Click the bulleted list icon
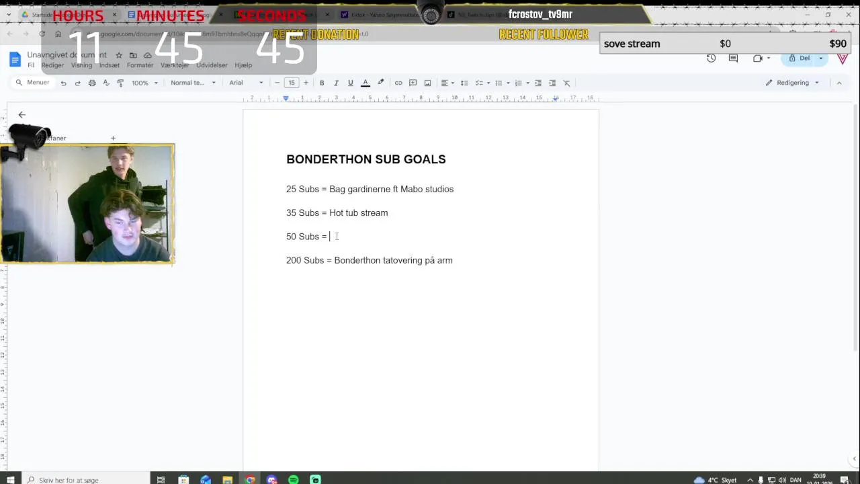Image resolution: width=860 pixels, height=484 pixels. [x=499, y=83]
